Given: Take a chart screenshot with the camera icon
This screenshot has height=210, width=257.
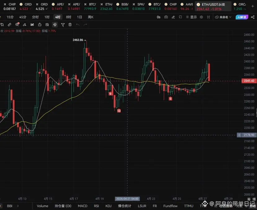Looking at the screenshot, I should (166, 17).
